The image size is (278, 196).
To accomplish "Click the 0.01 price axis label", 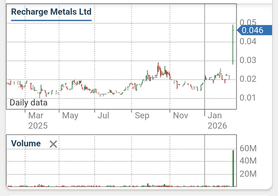I will click(247, 98).
